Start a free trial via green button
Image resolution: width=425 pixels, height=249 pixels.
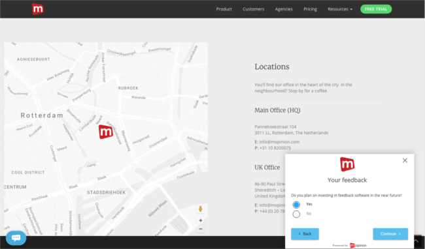click(376, 9)
